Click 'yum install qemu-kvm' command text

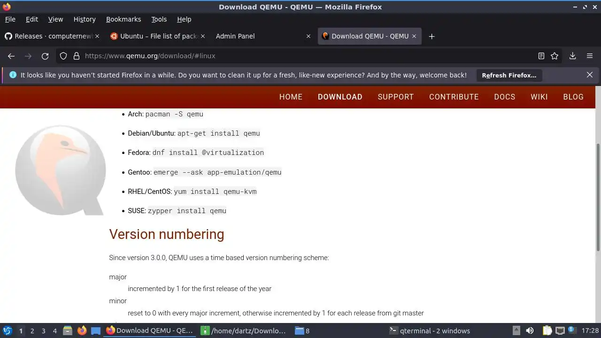pyautogui.click(x=215, y=192)
